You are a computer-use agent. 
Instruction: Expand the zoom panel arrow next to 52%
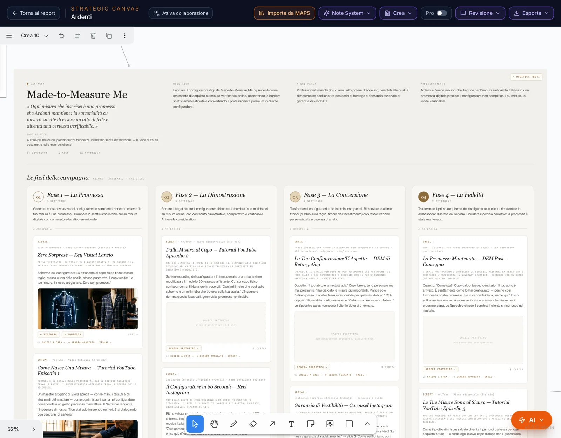pyautogui.click(x=34, y=429)
